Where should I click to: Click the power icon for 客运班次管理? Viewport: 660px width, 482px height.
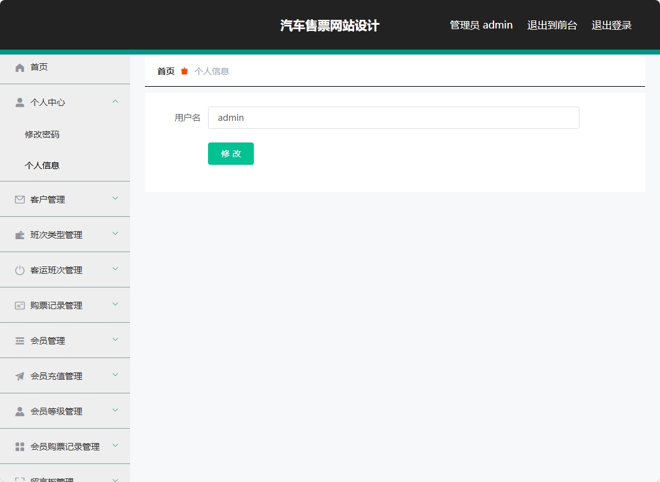pyautogui.click(x=19, y=269)
